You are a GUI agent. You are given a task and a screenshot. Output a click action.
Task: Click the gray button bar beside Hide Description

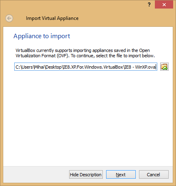pyautogui.click(x=36, y=175)
